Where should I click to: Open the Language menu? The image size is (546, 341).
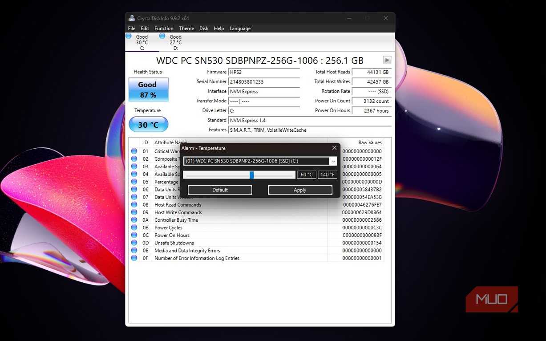pyautogui.click(x=240, y=28)
